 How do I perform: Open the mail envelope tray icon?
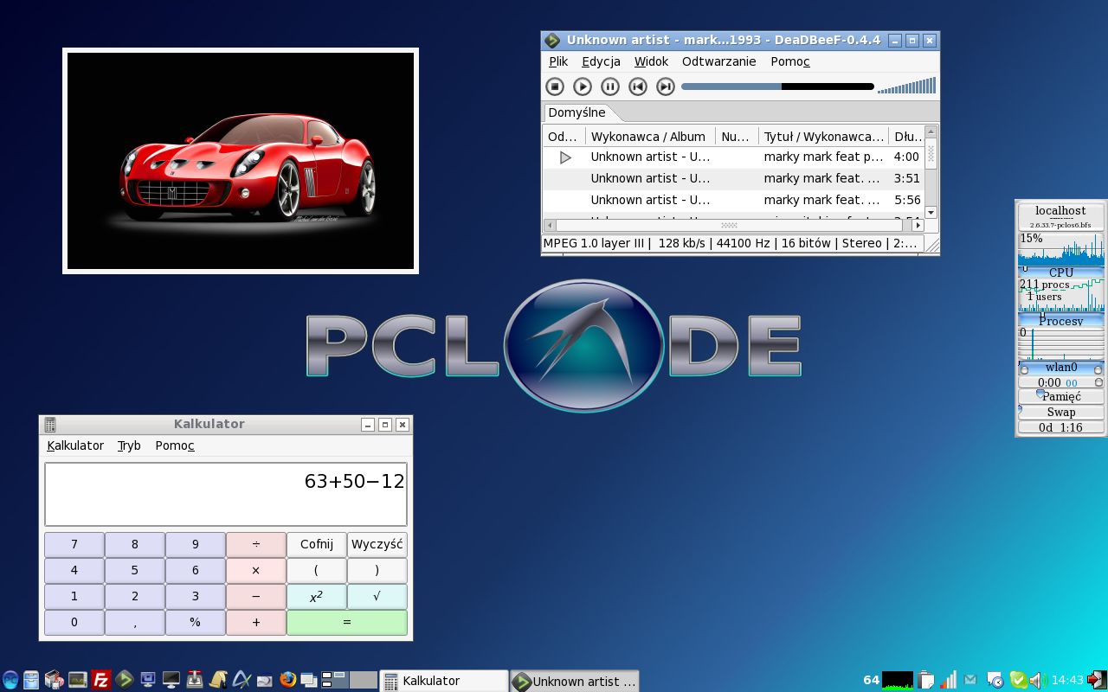(971, 680)
